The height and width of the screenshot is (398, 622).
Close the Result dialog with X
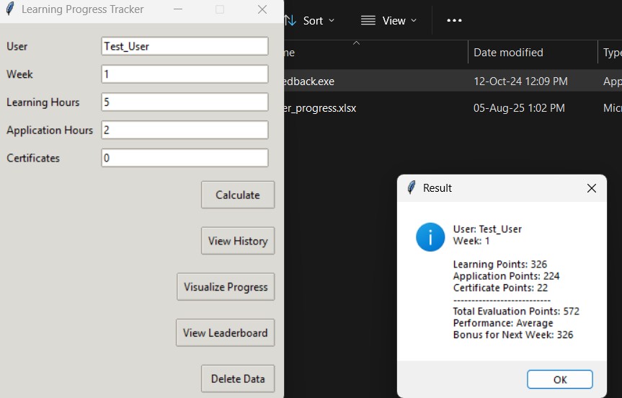coord(591,188)
